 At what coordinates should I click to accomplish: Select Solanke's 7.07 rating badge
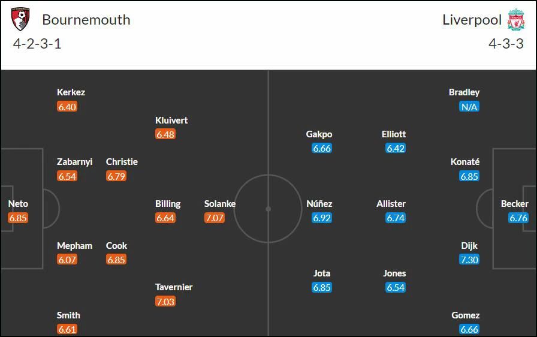[215, 218]
